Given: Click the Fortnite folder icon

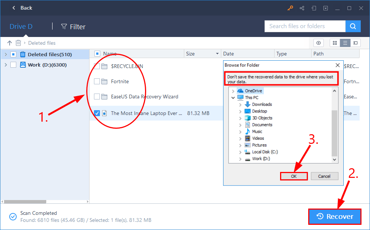Looking at the screenshot, I should pyautogui.click(x=104, y=82).
